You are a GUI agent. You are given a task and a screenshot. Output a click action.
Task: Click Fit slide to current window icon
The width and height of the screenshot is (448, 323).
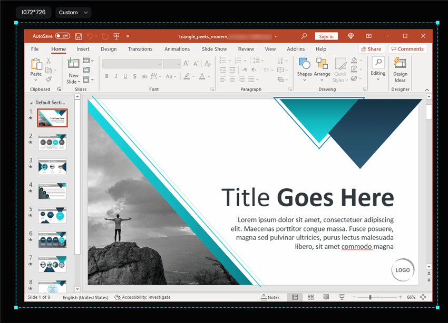tap(423, 297)
